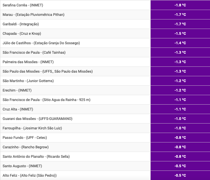Click Guarani das Missões UFFS-GUARAMANO station
Screen dimensions: 210x180
[x=37, y=119]
